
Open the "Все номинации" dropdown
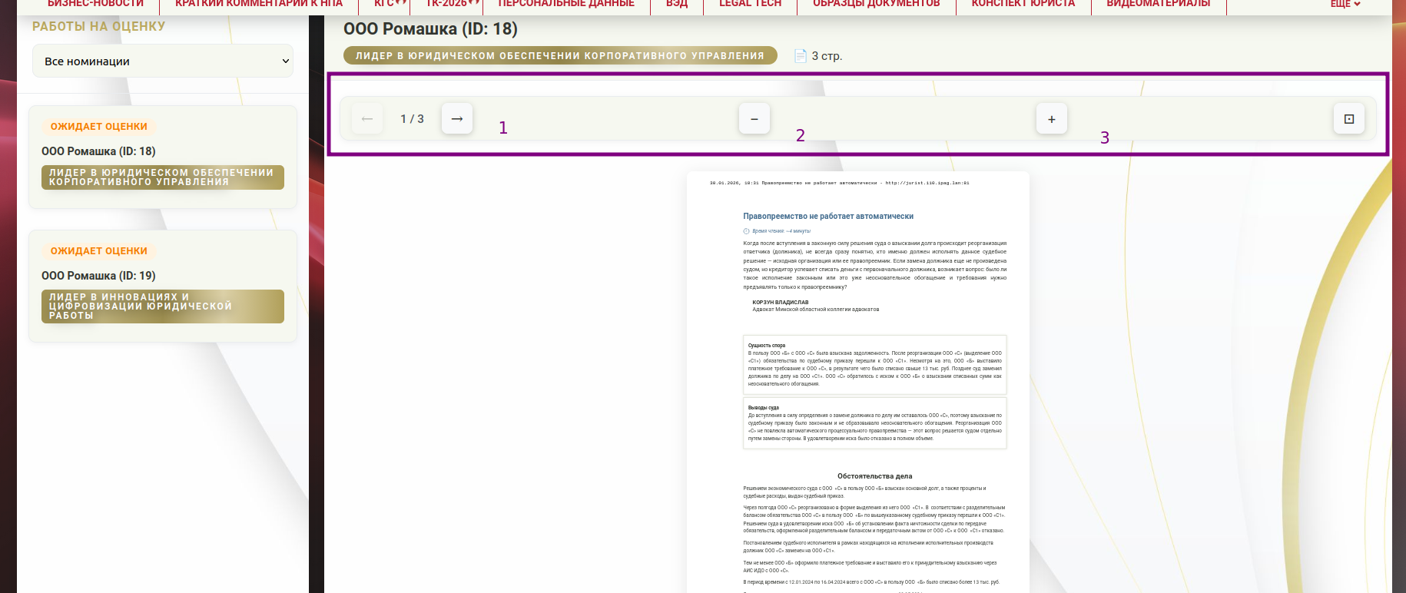pyautogui.click(x=163, y=61)
